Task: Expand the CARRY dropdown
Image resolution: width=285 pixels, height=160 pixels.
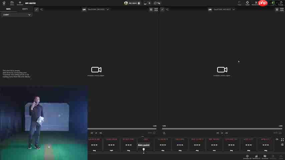Action: point(17,15)
